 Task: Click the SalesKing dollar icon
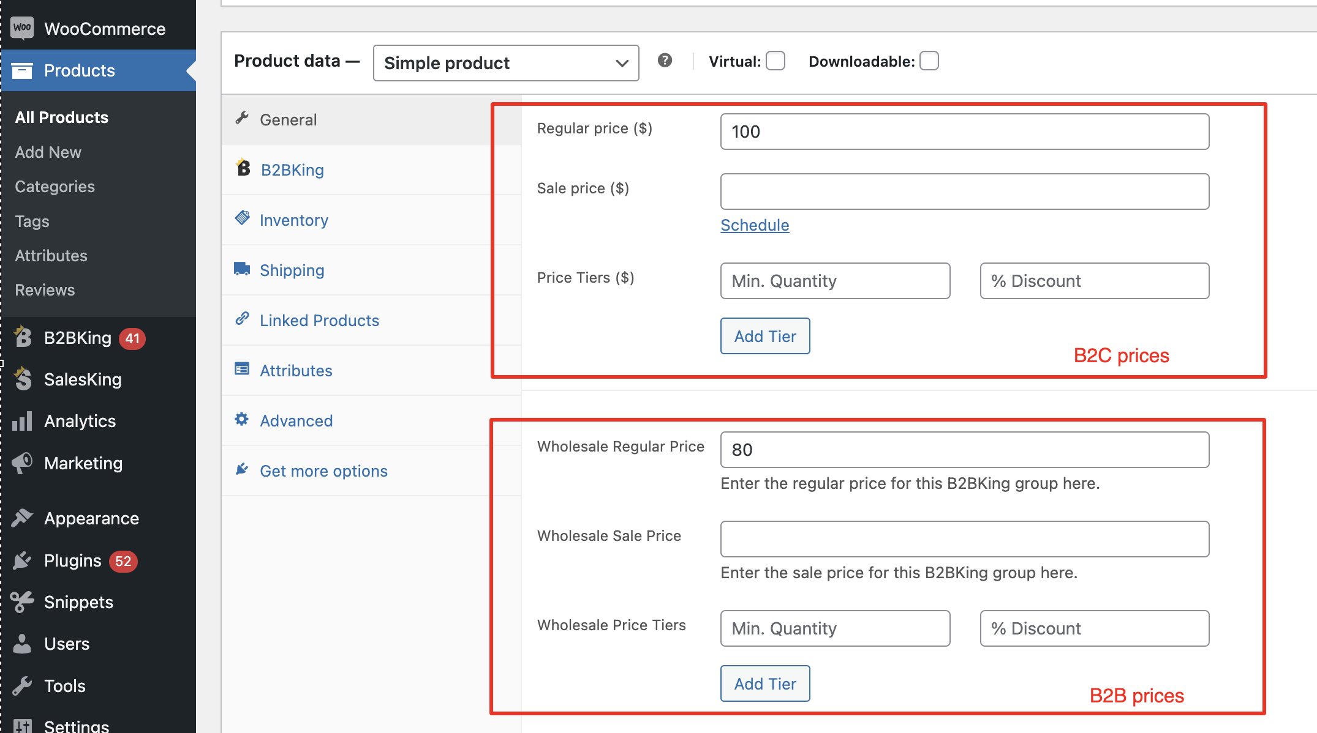[x=23, y=379]
